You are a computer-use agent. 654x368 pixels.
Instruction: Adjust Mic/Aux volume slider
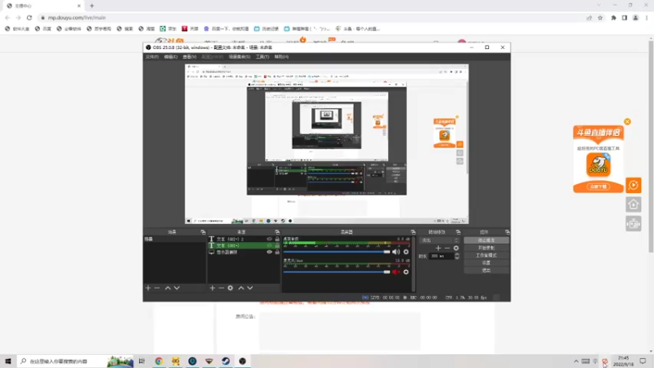pyautogui.click(x=337, y=272)
